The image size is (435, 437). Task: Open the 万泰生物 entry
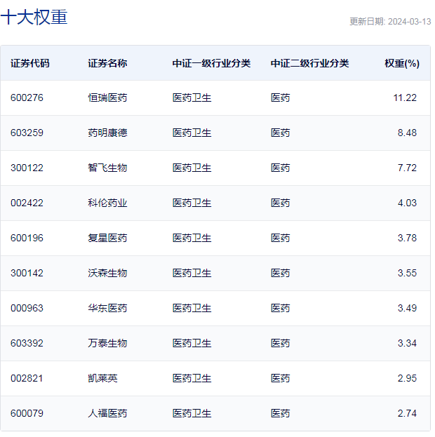pos(107,343)
